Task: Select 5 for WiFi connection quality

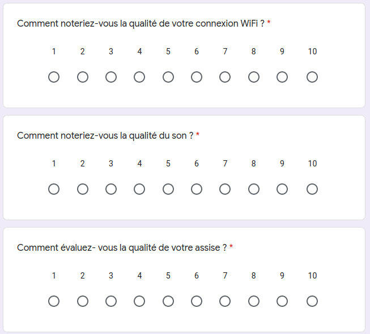Action: coord(168,77)
